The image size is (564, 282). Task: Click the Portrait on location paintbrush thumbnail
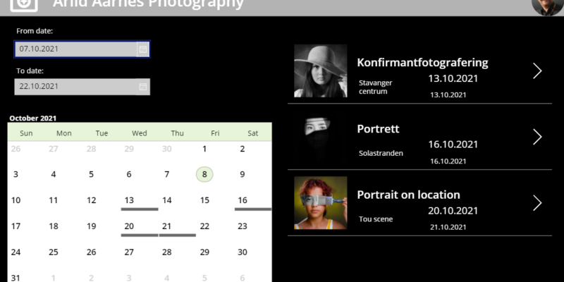click(321, 203)
